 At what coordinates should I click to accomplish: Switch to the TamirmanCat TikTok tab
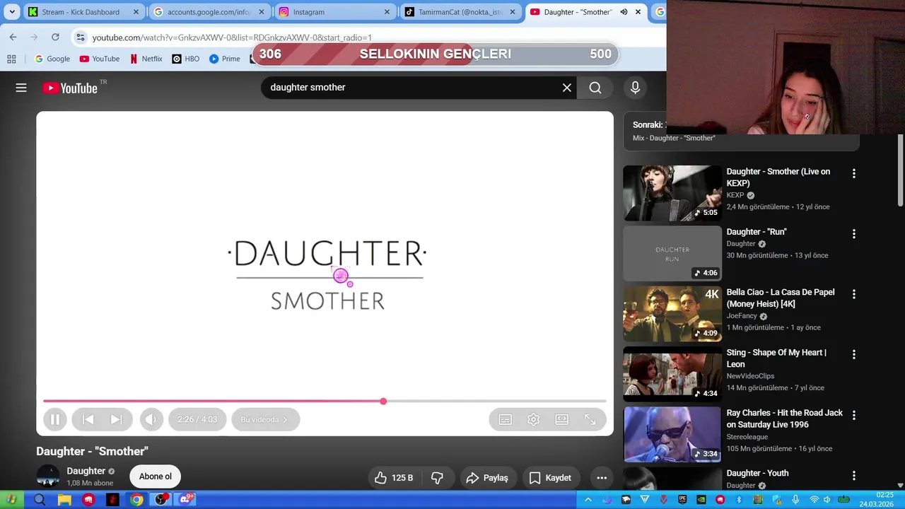coord(460,12)
